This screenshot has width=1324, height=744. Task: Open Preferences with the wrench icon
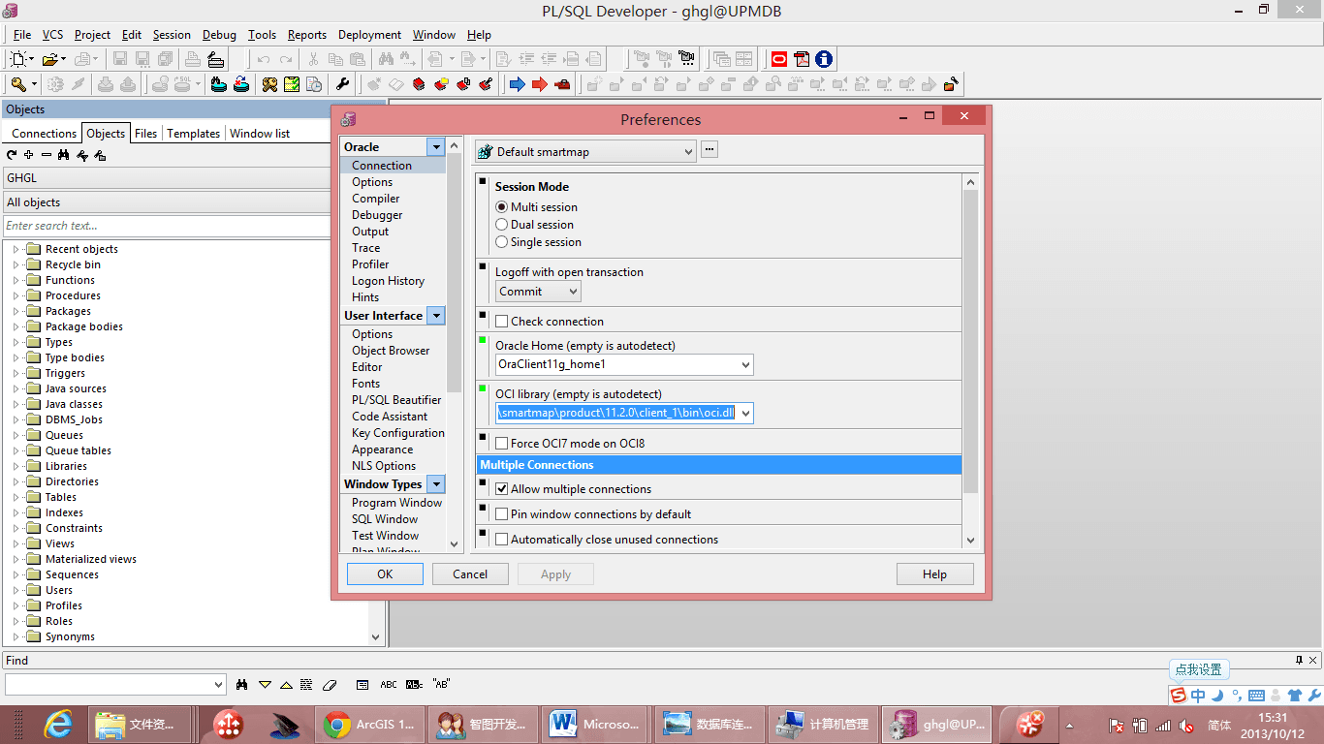pyautogui.click(x=342, y=84)
